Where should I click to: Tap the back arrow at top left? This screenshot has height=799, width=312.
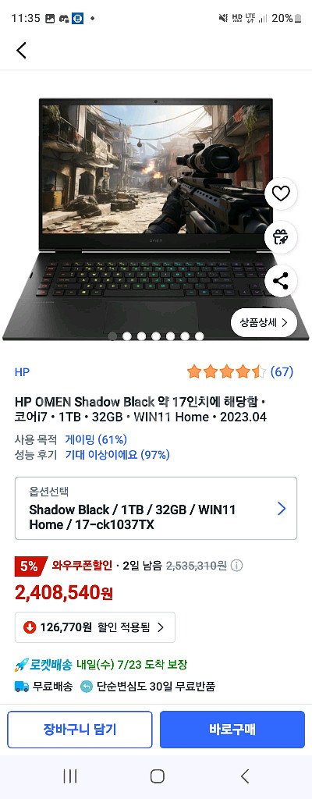(21, 50)
